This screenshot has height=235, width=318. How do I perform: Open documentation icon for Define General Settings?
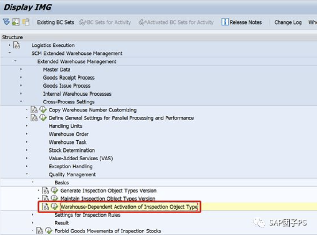(34, 118)
